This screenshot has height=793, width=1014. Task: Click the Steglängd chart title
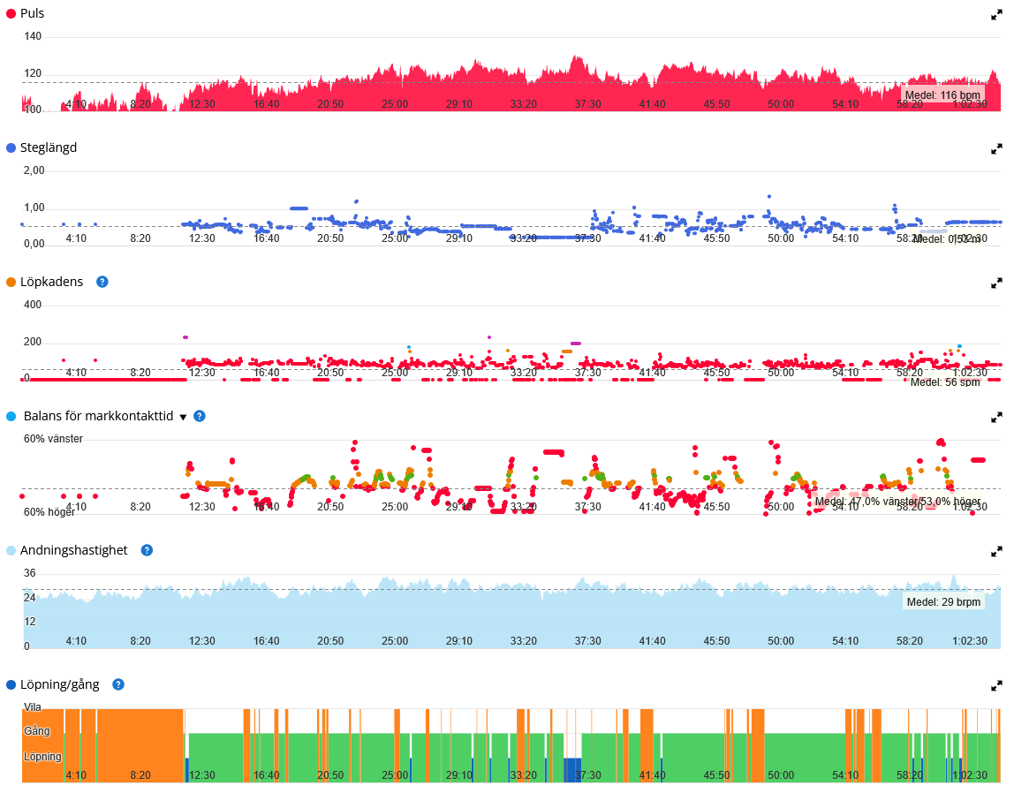49,147
